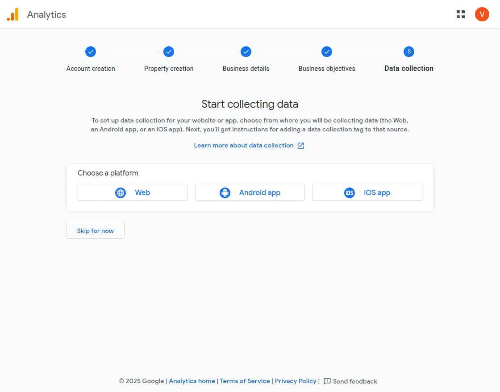Image resolution: width=500 pixels, height=392 pixels.
Task: Click the Android robot icon
Action: [225, 192]
